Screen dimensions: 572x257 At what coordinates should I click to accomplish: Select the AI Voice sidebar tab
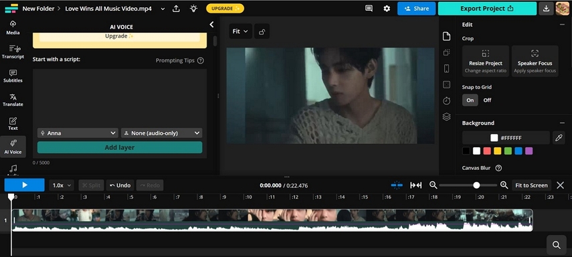(13, 147)
